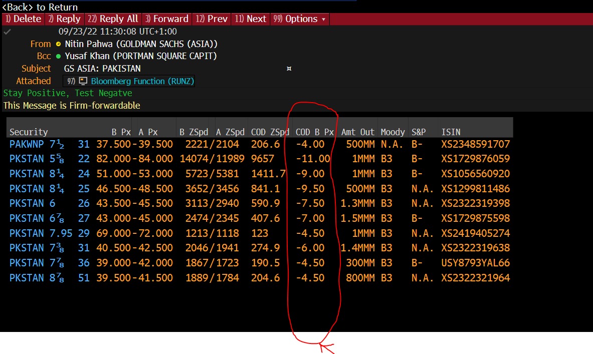Select the PKSTAN 7.95 29 security

pos(49,233)
